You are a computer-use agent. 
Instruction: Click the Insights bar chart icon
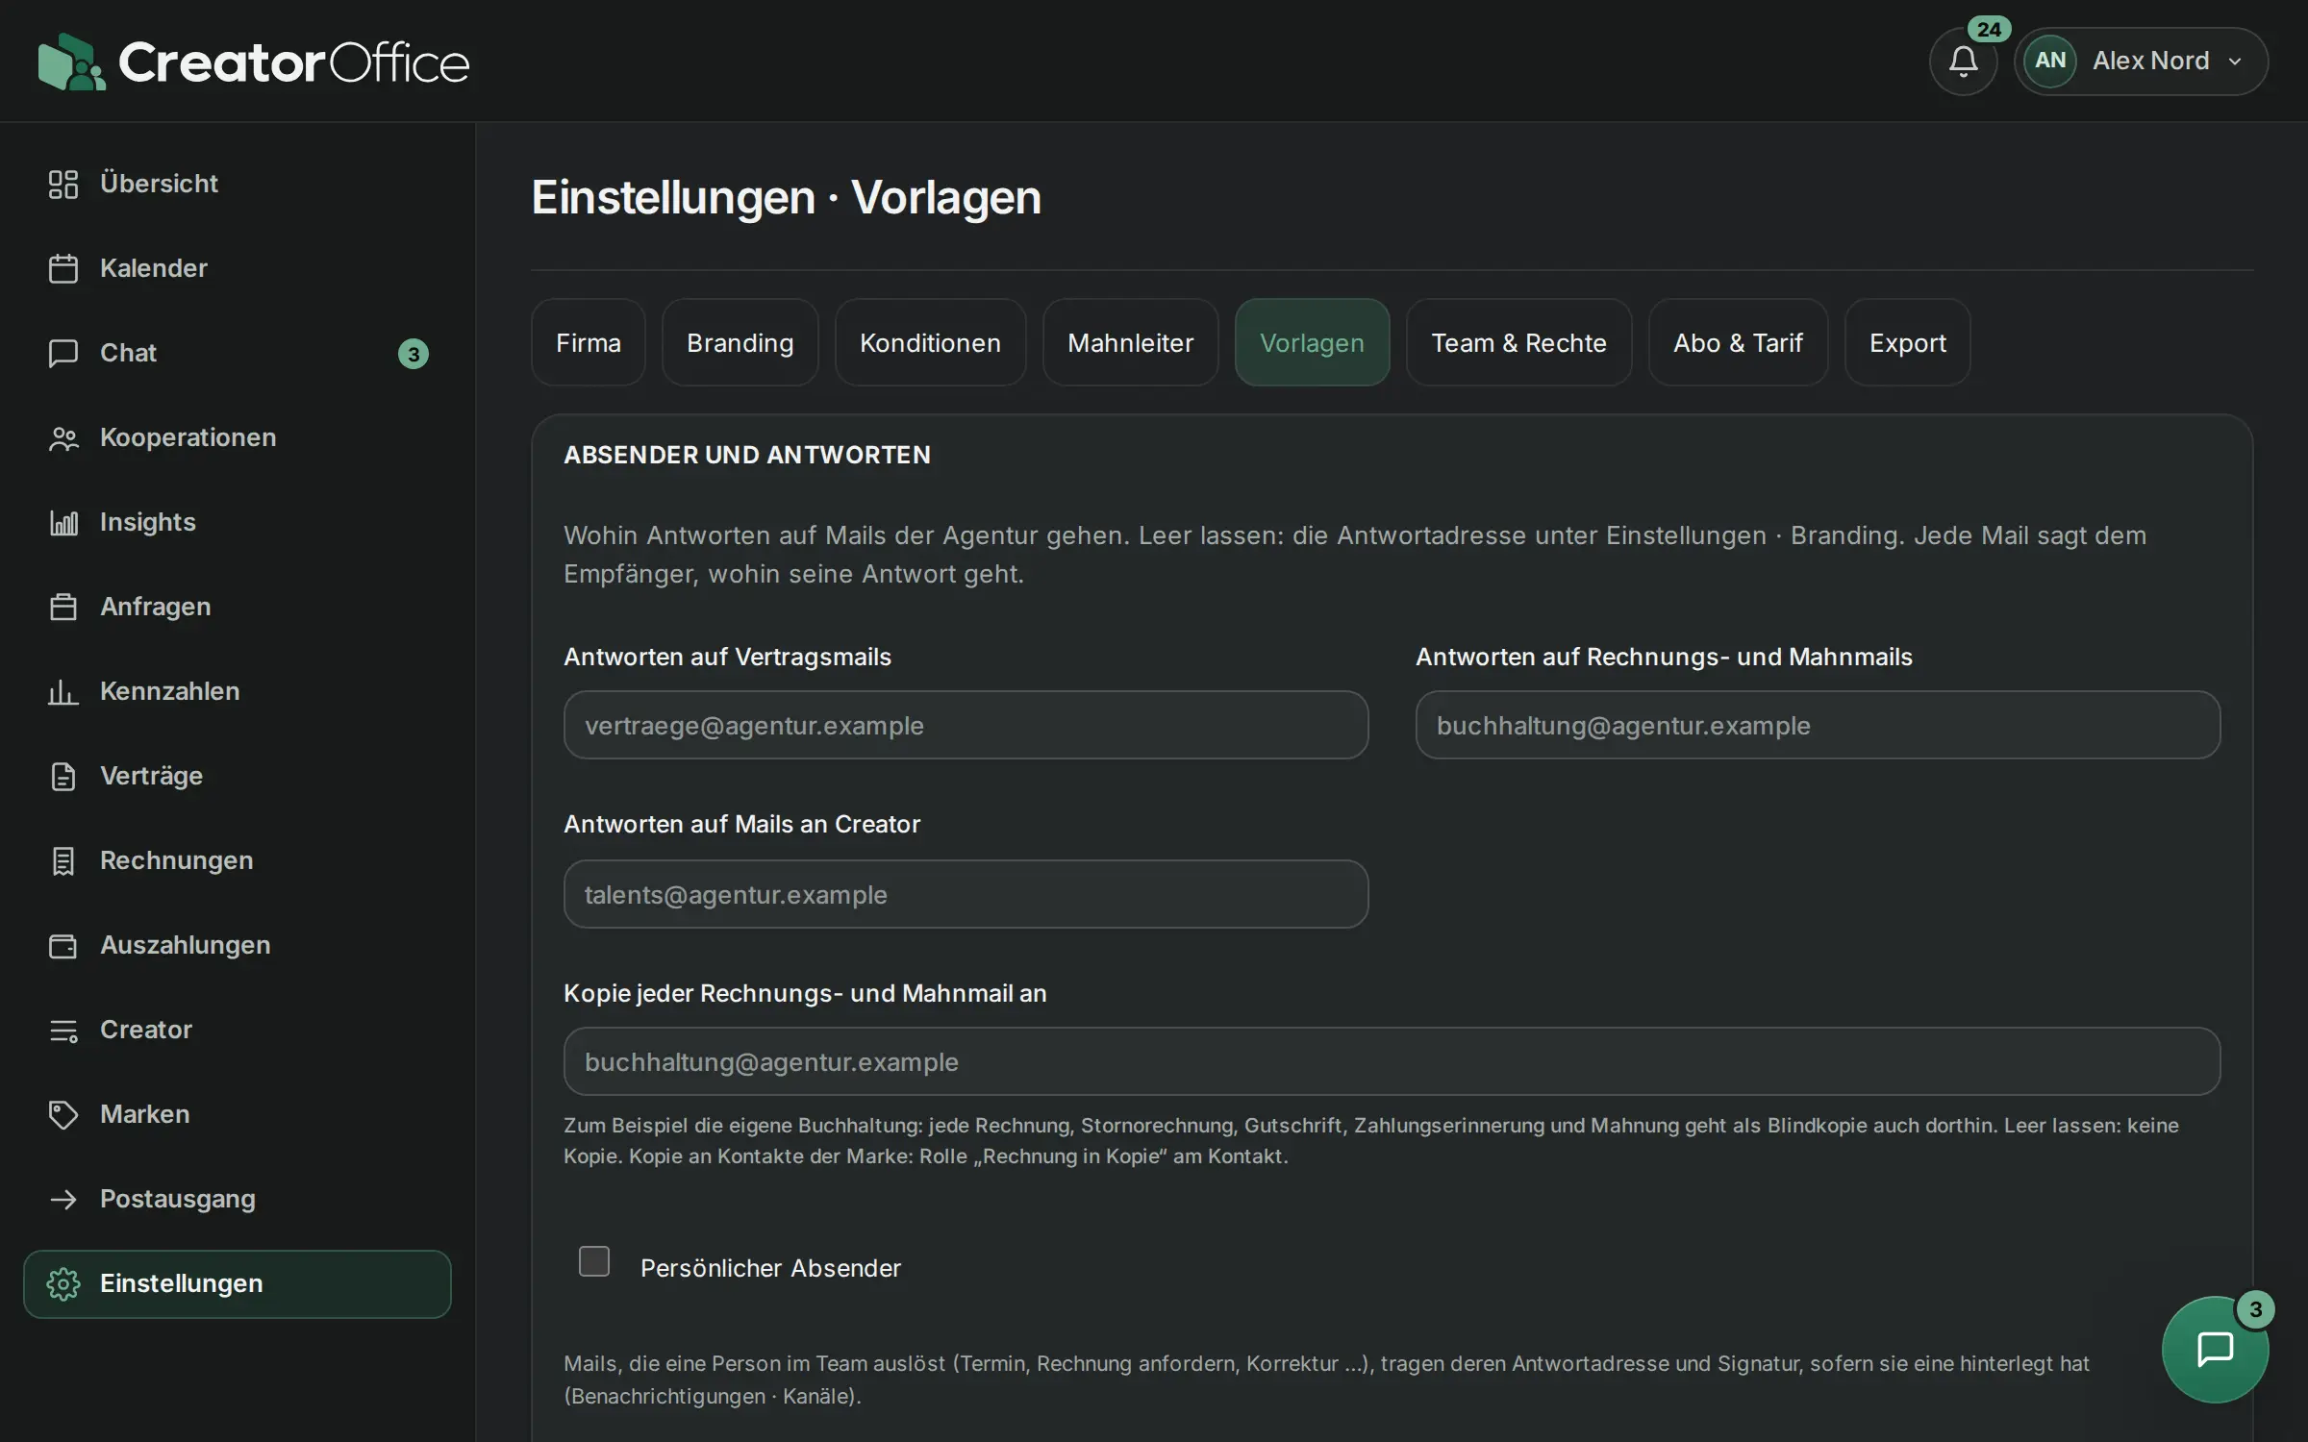click(63, 522)
